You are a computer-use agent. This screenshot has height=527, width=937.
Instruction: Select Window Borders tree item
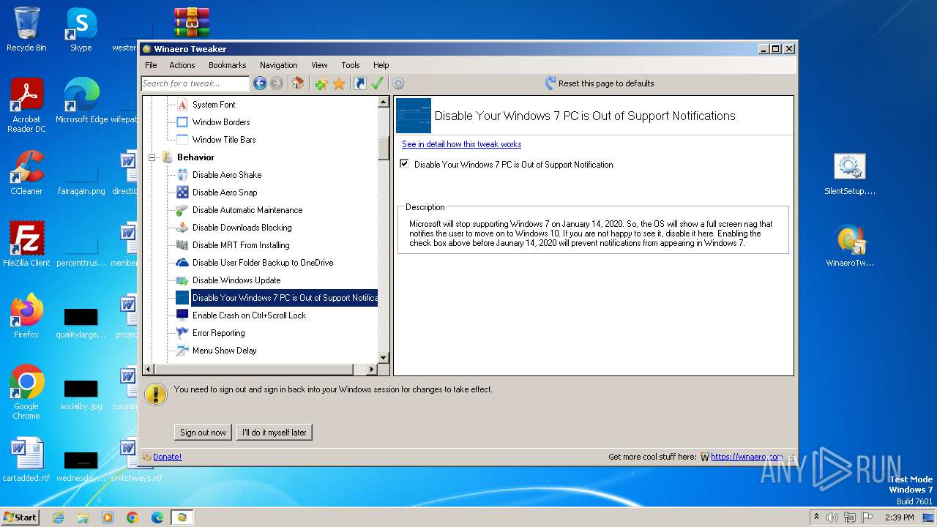coord(221,122)
